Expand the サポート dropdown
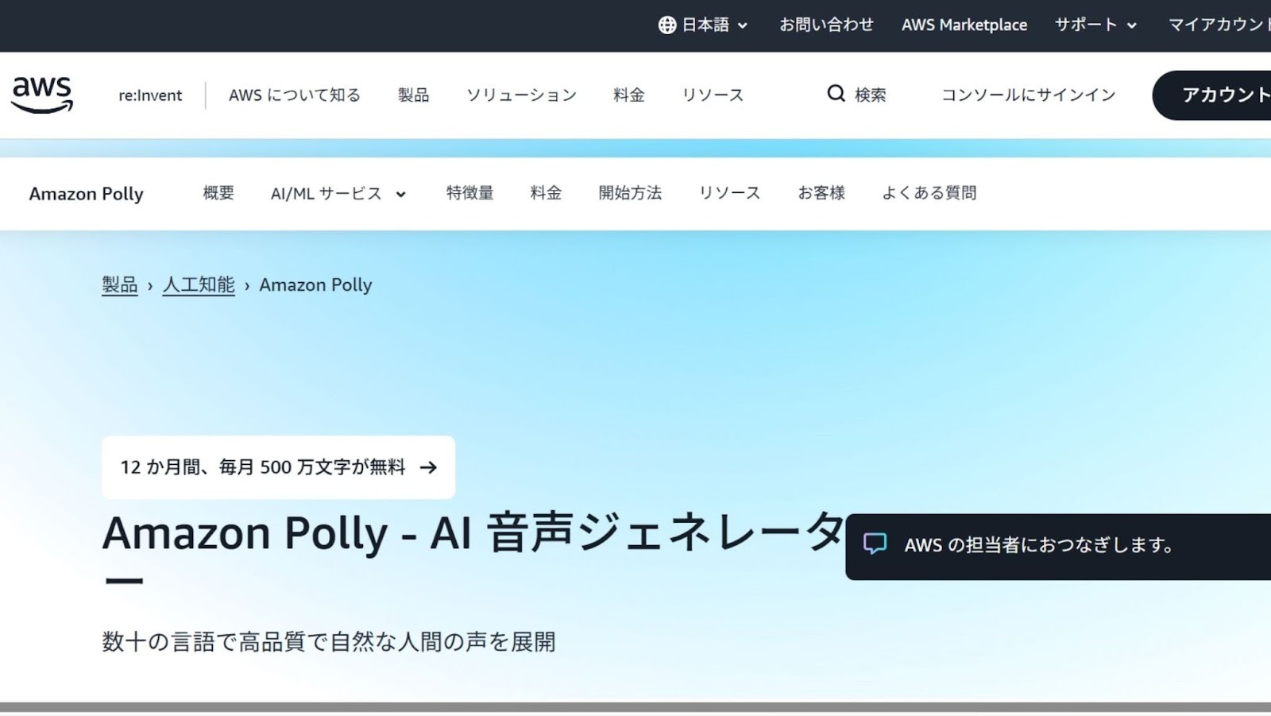 click(x=1095, y=25)
